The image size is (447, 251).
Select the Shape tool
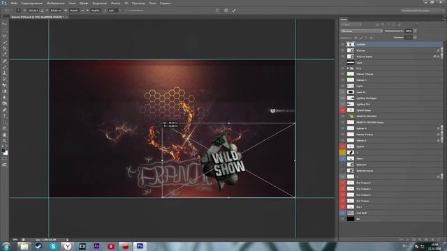pyautogui.click(x=4, y=128)
